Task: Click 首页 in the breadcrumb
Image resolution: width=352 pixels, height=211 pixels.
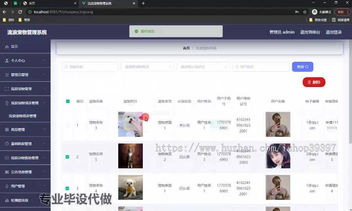Action: 186,48
